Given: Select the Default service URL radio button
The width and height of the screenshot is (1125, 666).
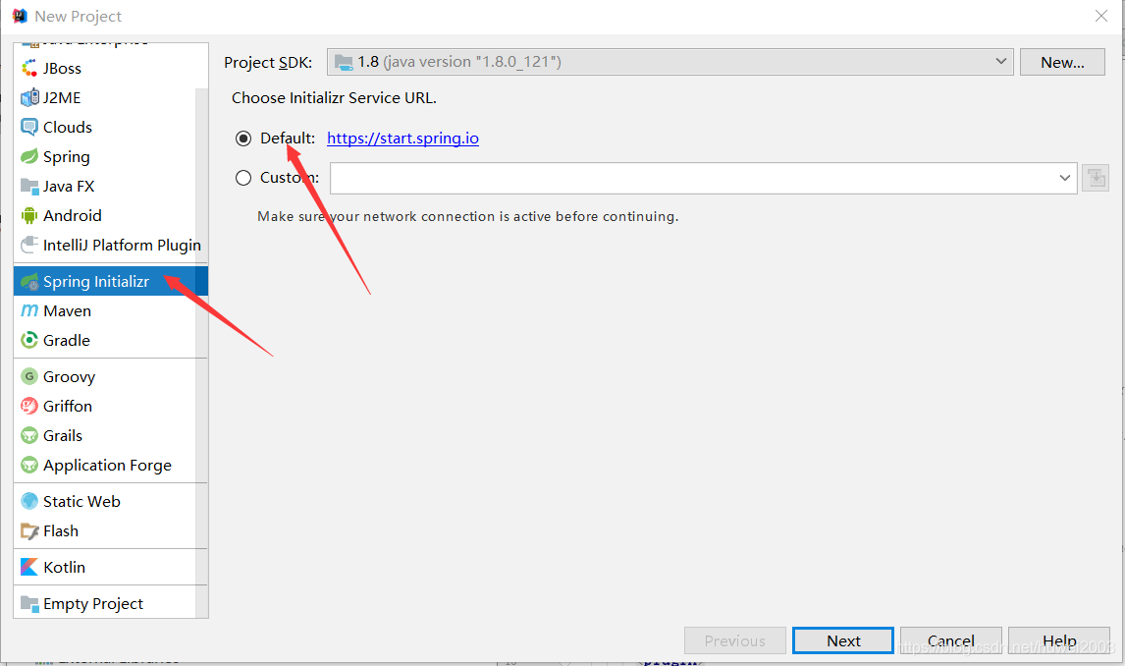Looking at the screenshot, I should pyautogui.click(x=243, y=139).
